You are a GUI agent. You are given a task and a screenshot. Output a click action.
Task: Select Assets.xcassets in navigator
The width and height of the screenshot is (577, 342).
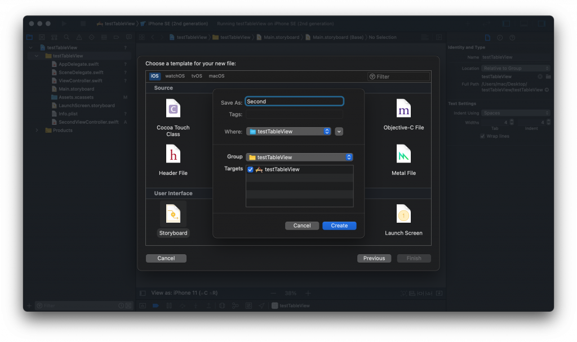point(76,97)
